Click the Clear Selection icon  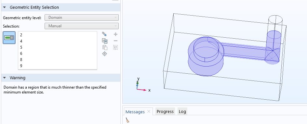[x=115, y=47]
